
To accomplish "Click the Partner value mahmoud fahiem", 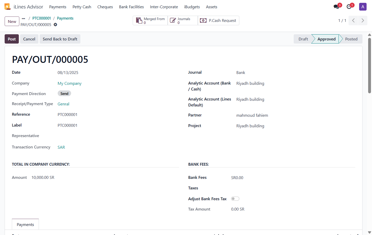I will (x=252, y=115).
